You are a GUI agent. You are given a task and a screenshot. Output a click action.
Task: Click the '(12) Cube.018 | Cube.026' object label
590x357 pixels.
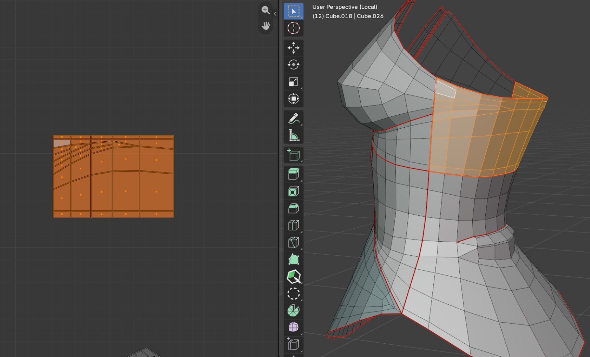[x=348, y=16]
